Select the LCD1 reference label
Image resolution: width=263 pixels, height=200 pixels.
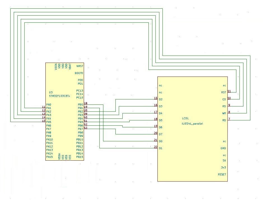[185, 118]
